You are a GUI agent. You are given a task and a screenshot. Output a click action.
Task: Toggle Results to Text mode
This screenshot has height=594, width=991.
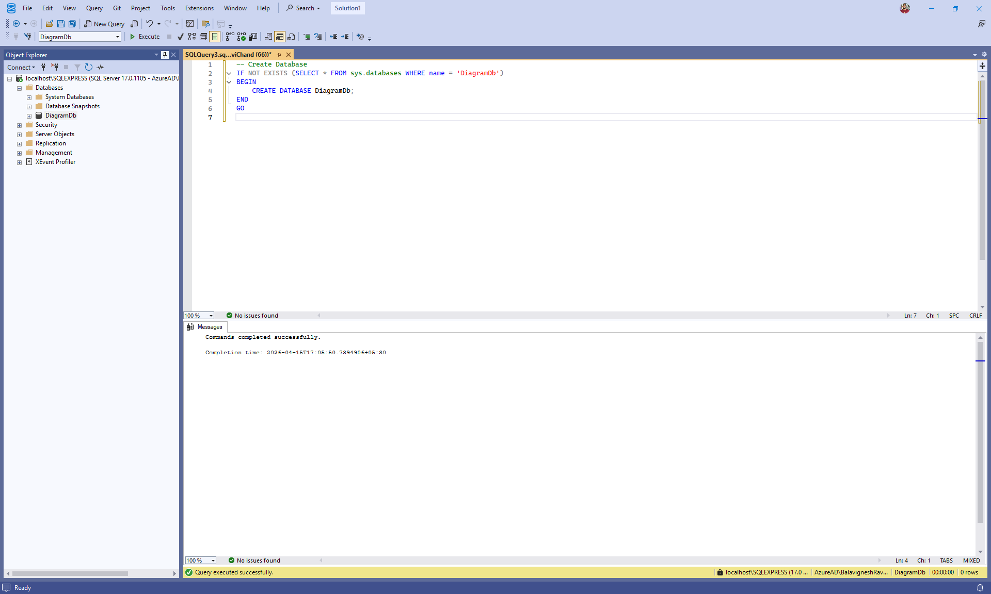pyautogui.click(x=268, y=37)
